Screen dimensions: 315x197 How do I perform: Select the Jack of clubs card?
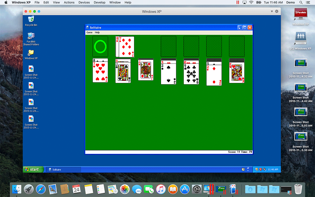pyautogui.click(x=123, y=72)
